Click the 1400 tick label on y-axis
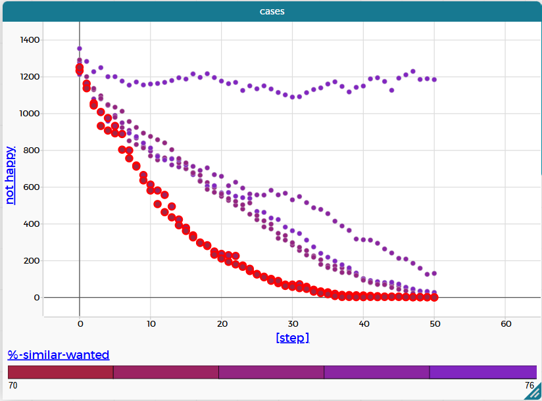The image size is (542, 401). coord(28,40)
